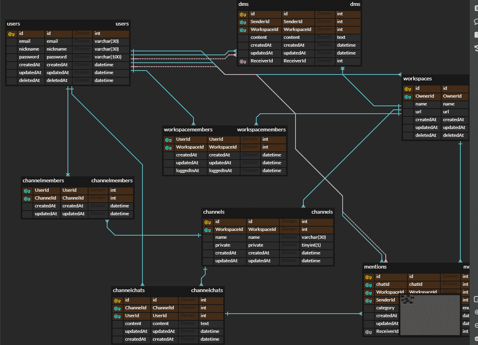This screenshot has height=345, width=478.
Task: Click the ChannelId key icon in channelmembers
Action: [27, 198]
